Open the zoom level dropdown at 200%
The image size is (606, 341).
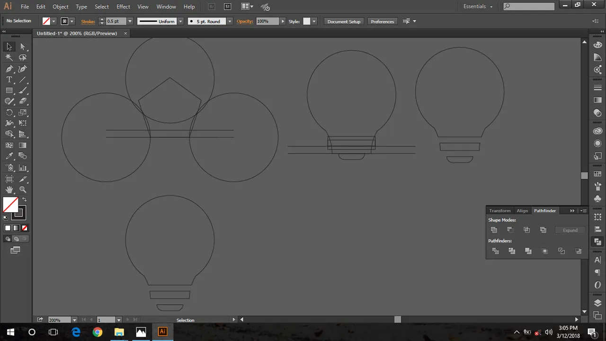point(75,320)
